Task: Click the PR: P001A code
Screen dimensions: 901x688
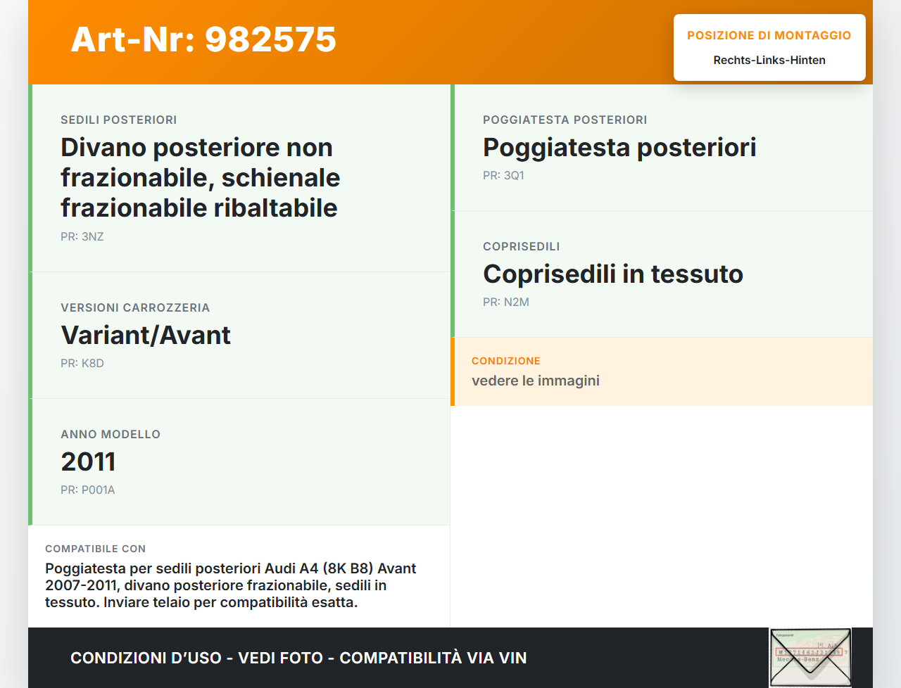Action: click(88, 490)
